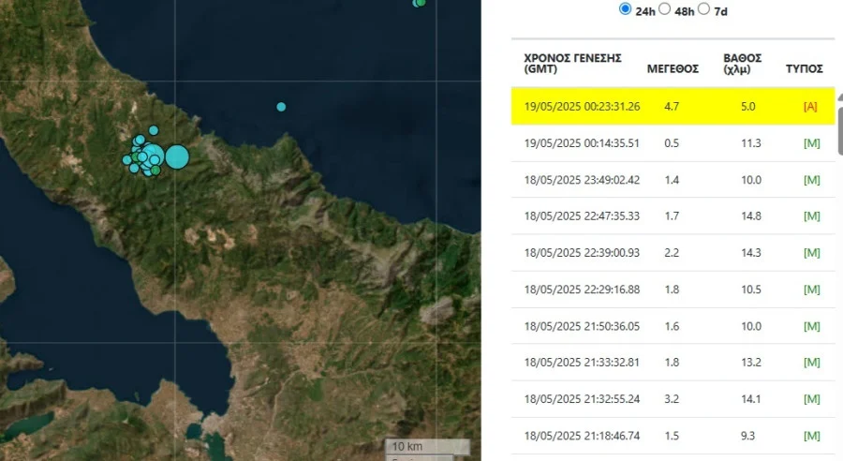The width and height of the screenshot is (843, 461).
Task: Click the ΧΡΟΝΟΣ ΓΕΝΕΣΗΣ (GMT) column header
Action: (x=572, y=64)
